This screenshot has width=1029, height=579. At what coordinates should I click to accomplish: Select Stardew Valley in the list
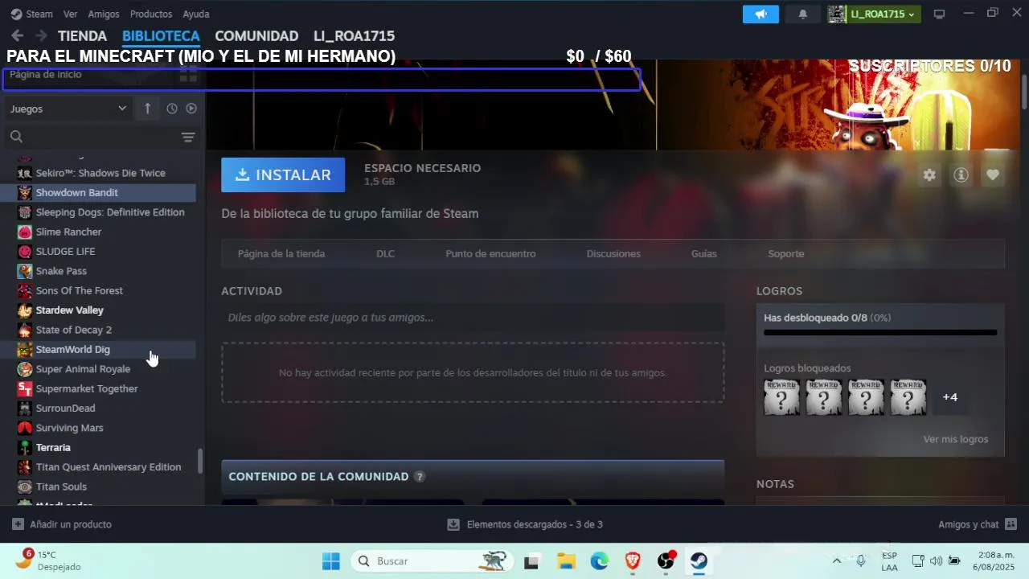point(69,310)
